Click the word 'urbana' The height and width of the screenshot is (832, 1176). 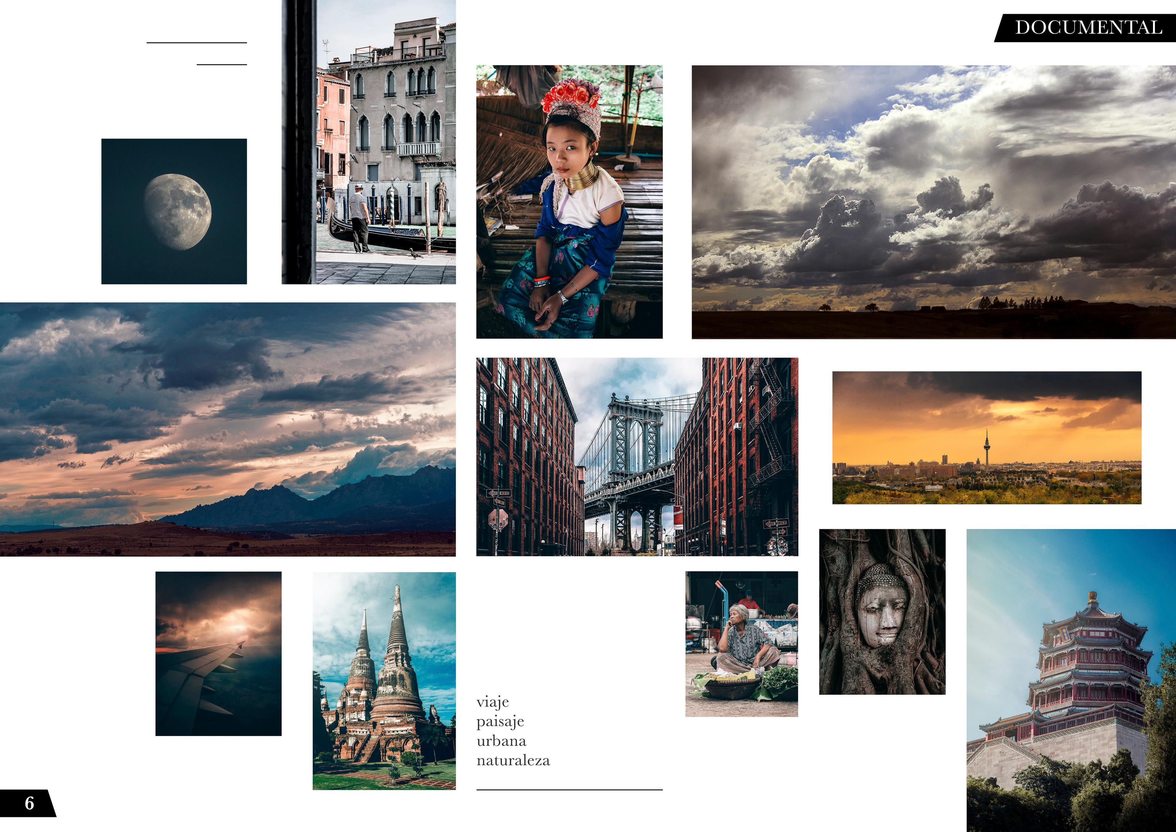coord(501,741)
